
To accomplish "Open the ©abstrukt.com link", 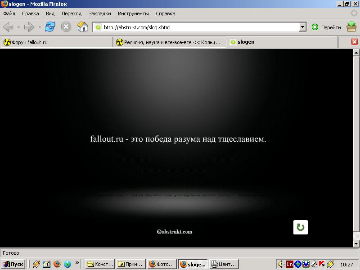I will [x=175, y=232].
